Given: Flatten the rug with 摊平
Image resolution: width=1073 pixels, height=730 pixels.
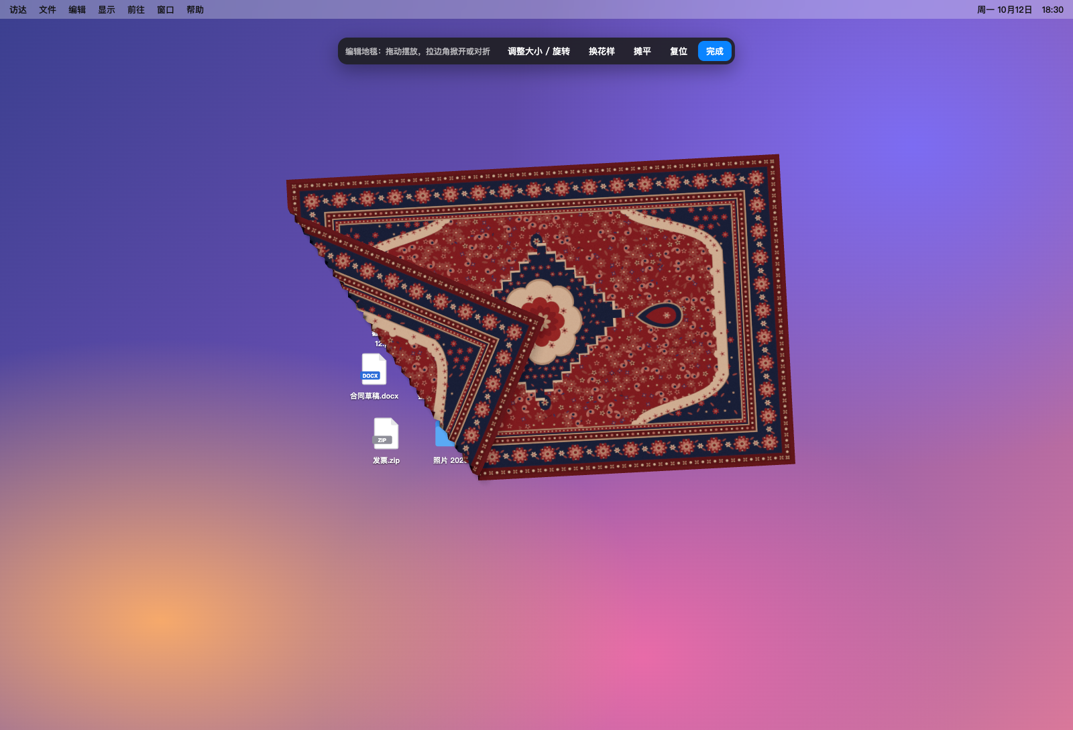Looking at the screenshot, I should point(642,51).
